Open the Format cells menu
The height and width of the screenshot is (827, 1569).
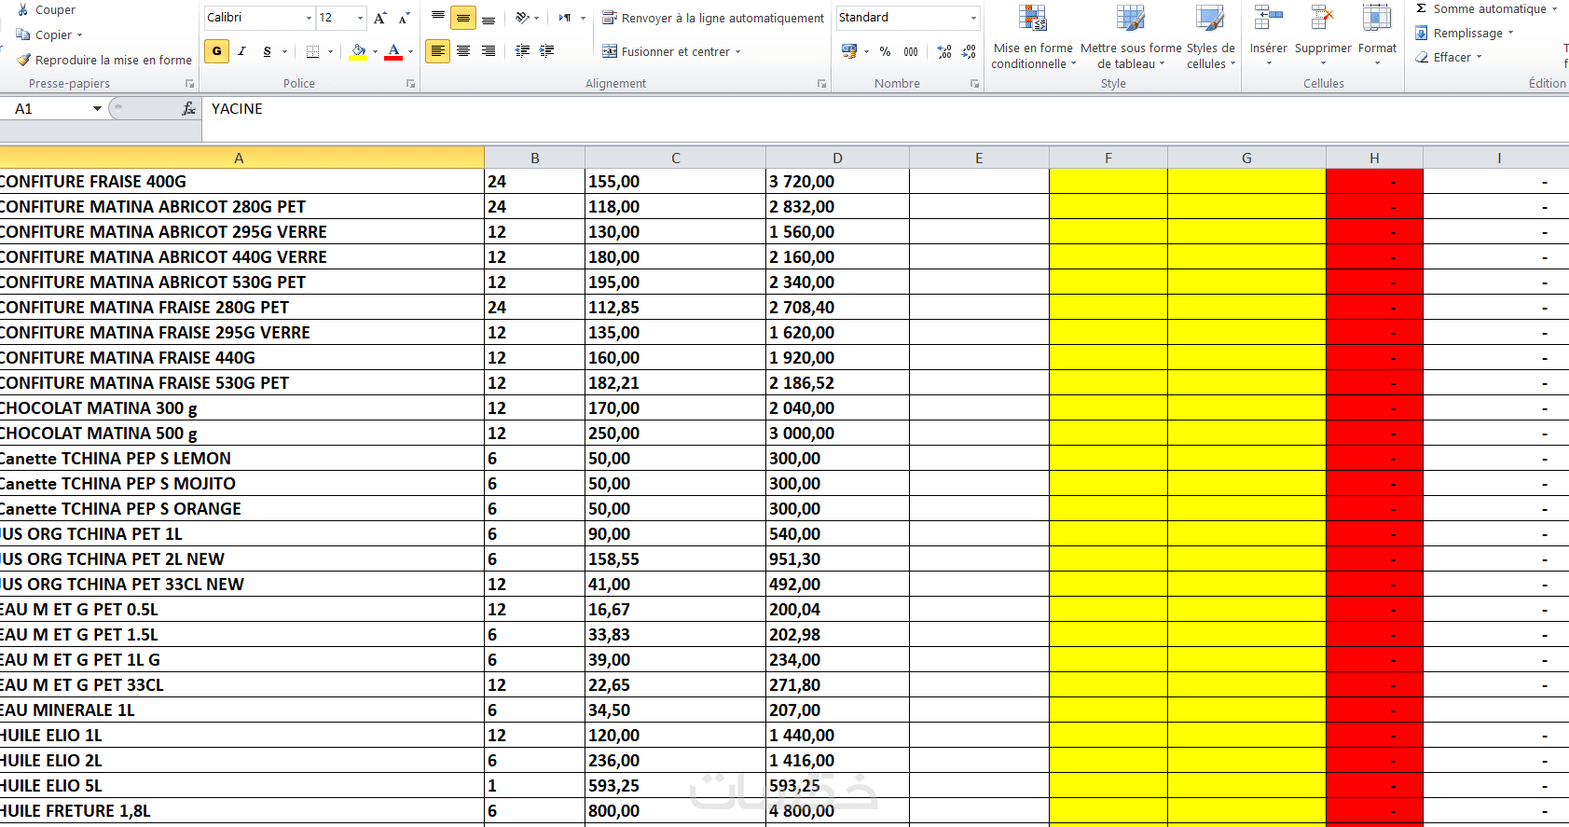click(1377, 35)
